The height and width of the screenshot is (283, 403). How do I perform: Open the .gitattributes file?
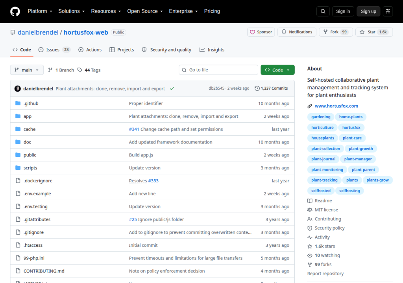point(37,219)
